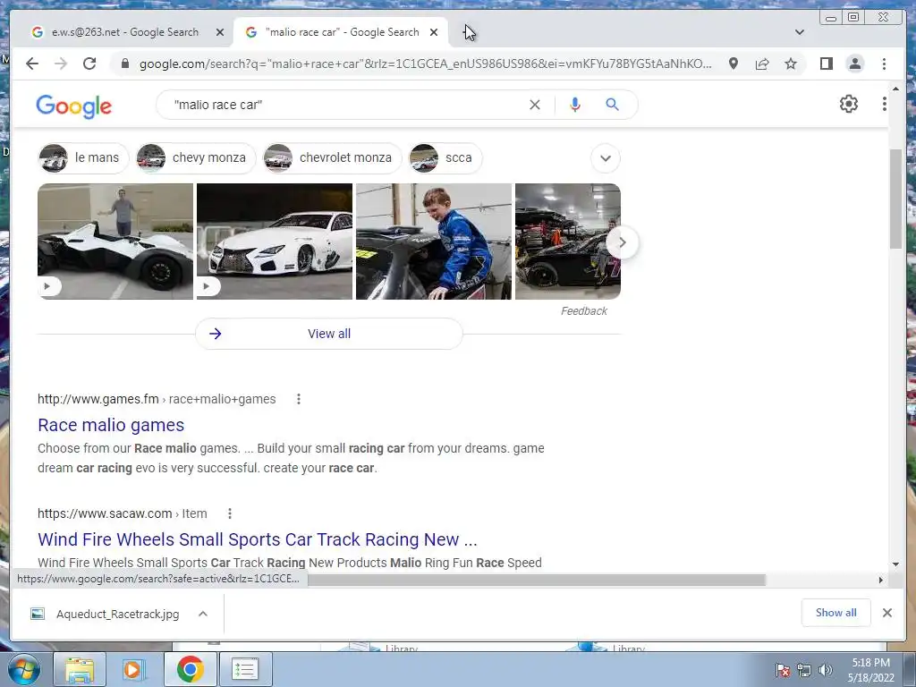This screenshot has height=687, width=916.
Task: Open the volume tray icon
Action: [826, 670]
